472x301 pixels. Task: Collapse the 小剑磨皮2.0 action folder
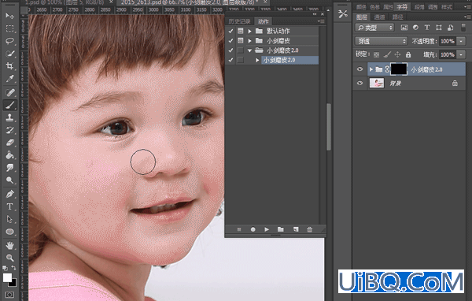coord(249,50)
